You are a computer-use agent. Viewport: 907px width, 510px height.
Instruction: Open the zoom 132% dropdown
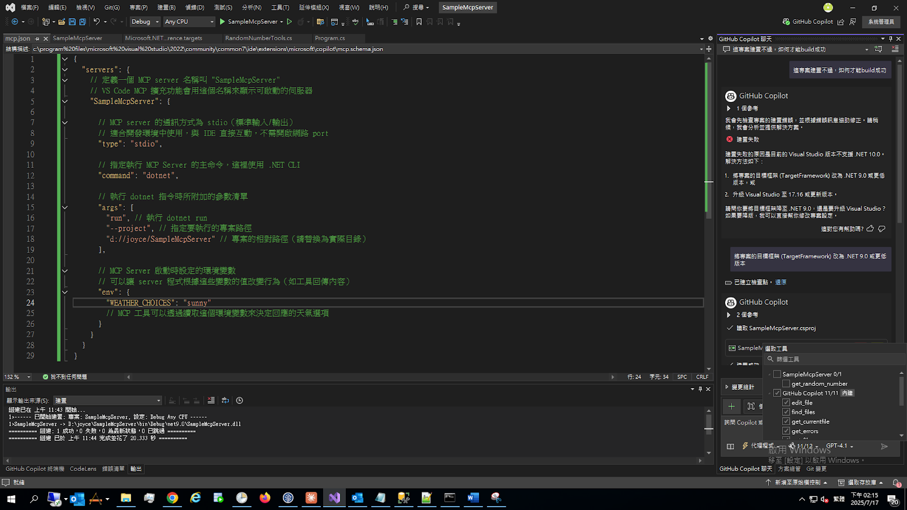tap(28, 377)
